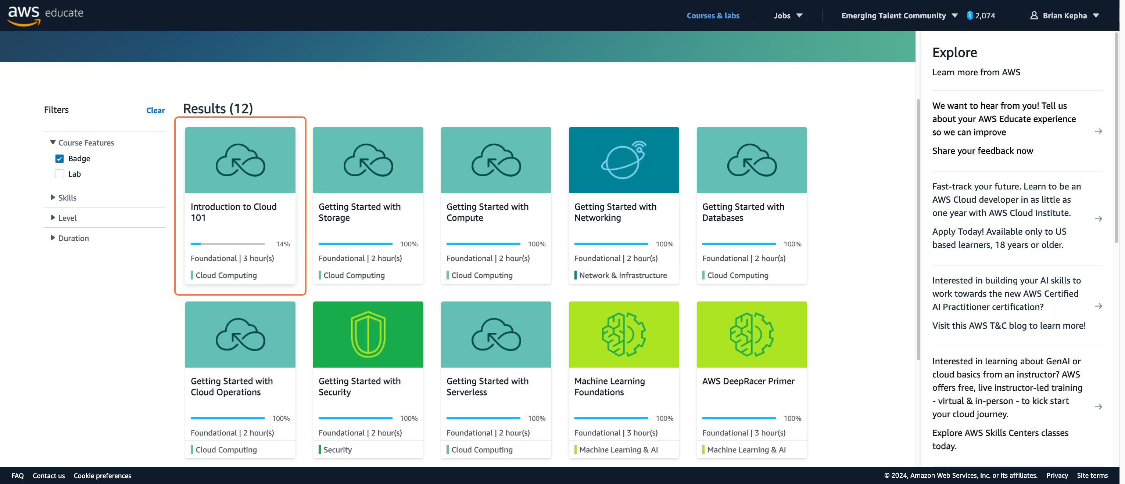Click the arrow next to AWS Cloud Institute promo

(1099, 218)
